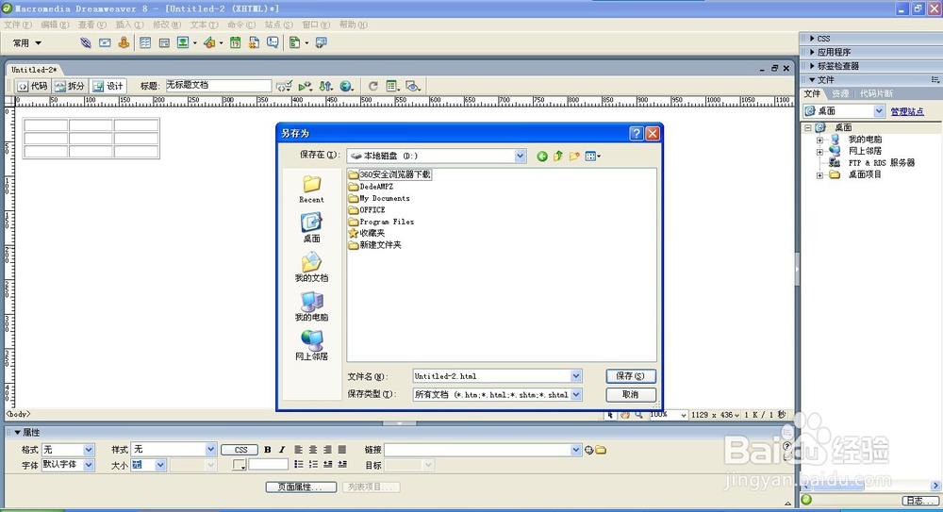Open 我的电脑 location in Save dialog sidebar
The image size is (943, 512).
click(x=311, y=306)
